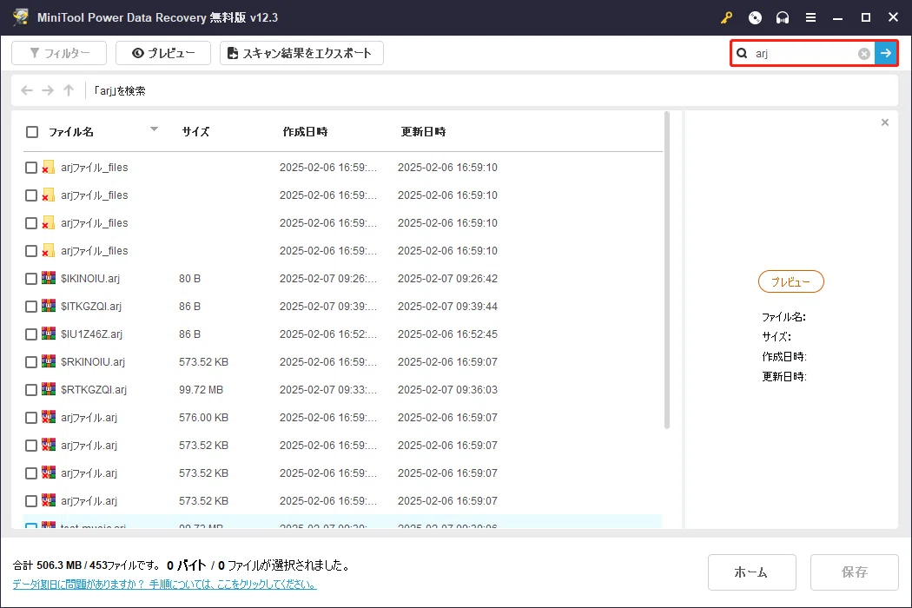Open the bootable media disc icon
Image resolution: width=912 pixels, height=608 pixels.
click(755, 17)
